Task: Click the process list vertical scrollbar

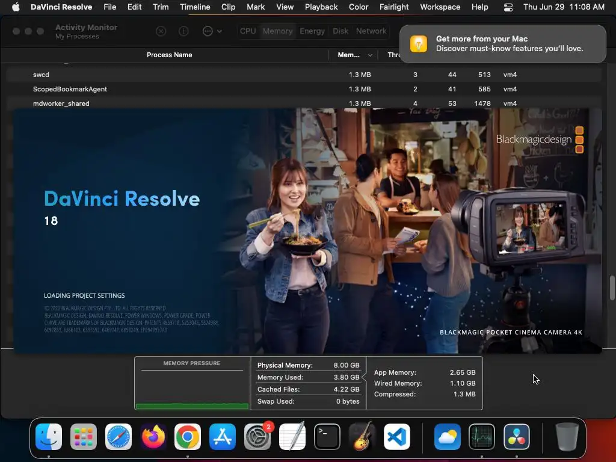Action: coord(612,287)
